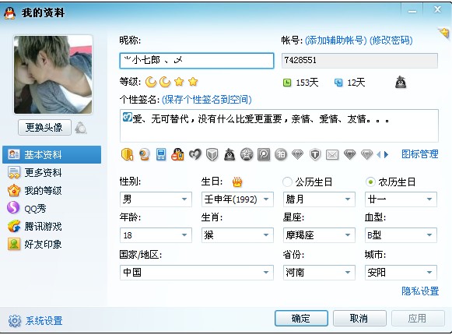Open the 年龄 dropdown showing 18

click(x=156, y=235)
